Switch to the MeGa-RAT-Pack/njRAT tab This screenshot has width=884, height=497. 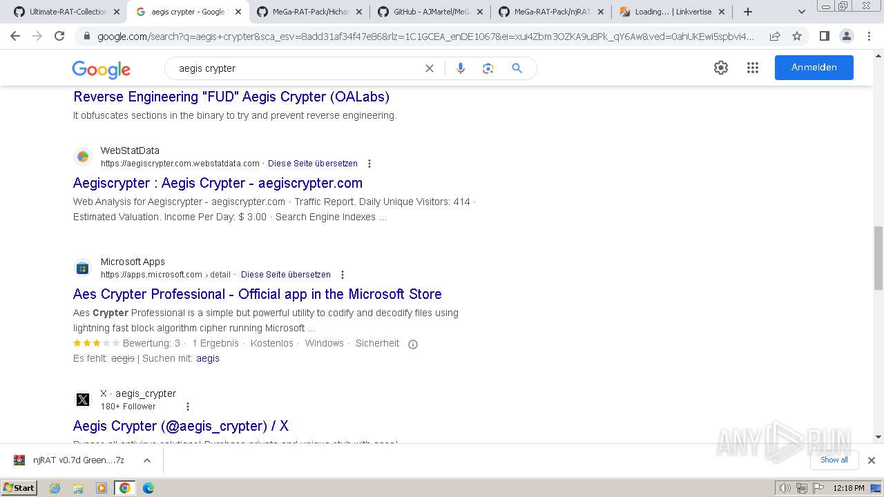click(552, 12)
